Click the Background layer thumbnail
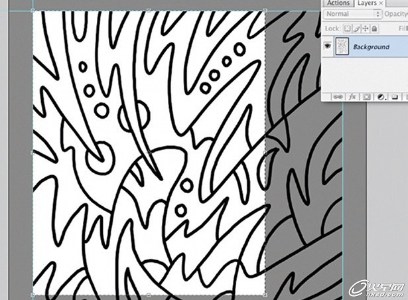 tap(342, 46)
